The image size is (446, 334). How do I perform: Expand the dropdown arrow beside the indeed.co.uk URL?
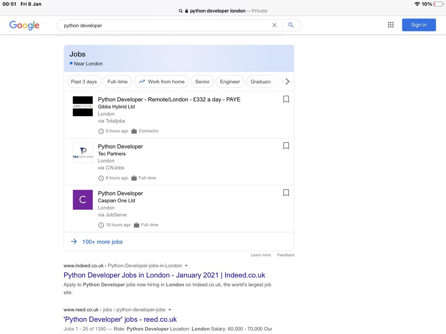coord(186,266)
